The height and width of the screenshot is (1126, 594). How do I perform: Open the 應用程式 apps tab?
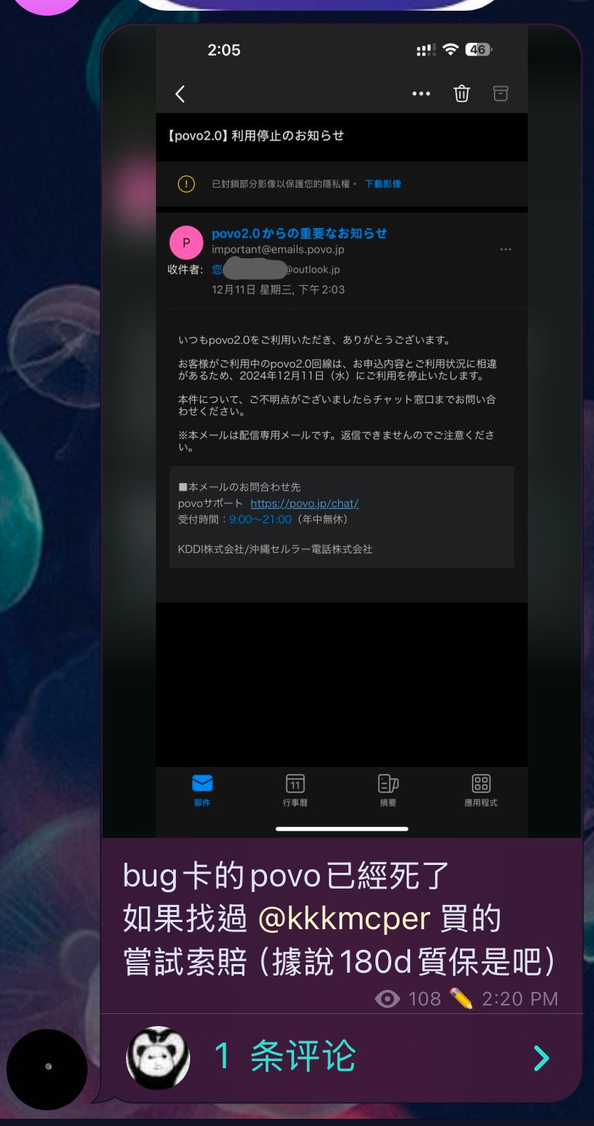[481, 790]
